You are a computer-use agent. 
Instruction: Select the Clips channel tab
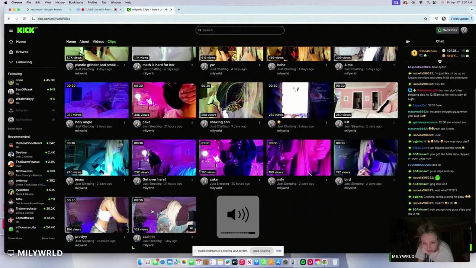point(112,42)
